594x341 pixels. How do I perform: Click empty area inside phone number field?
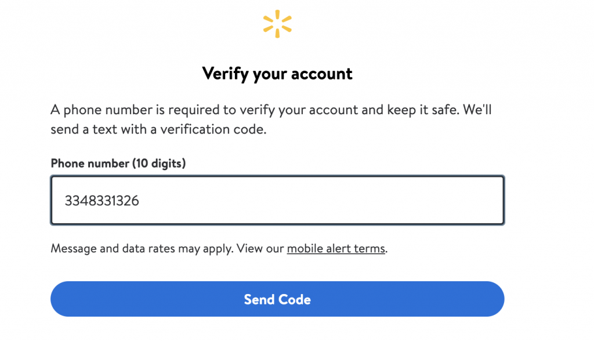[x=348, y=201]
